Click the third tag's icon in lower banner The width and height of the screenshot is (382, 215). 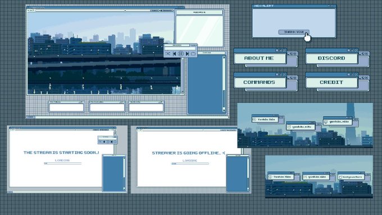pos(340,177)
